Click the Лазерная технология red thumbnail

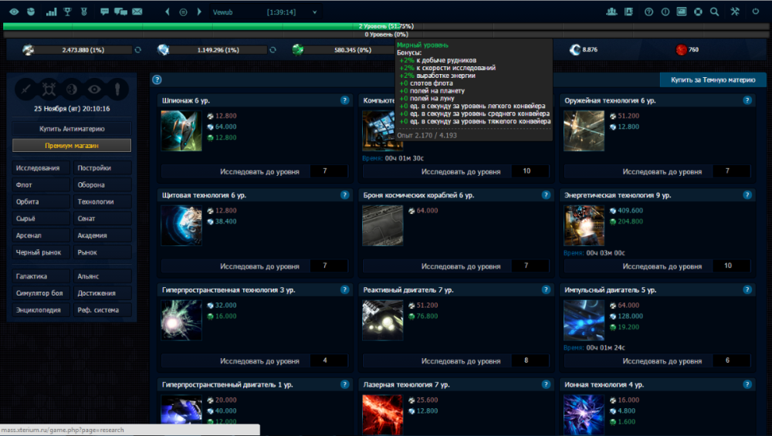coord(383,414)
